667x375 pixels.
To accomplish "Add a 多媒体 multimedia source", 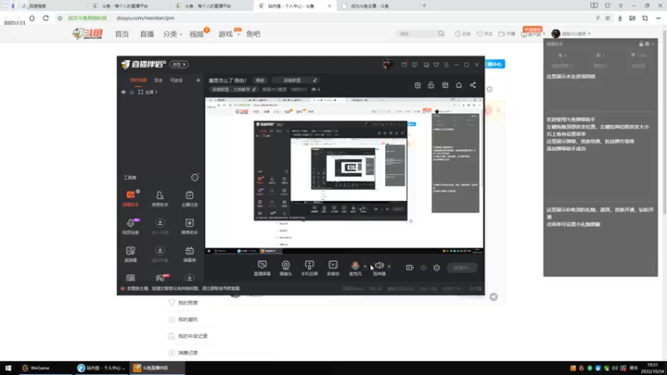I will coord(333,268).
